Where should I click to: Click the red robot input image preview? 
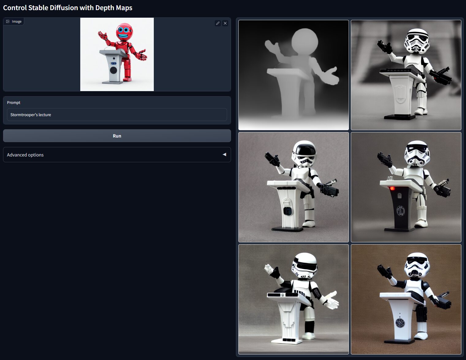tap(117, 54)
